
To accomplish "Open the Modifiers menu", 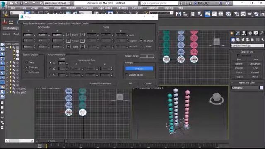I will pyautogui.click(x=71, y=8).
